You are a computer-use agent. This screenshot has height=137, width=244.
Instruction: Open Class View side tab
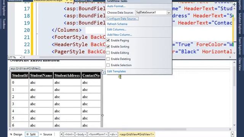(240, 64)
